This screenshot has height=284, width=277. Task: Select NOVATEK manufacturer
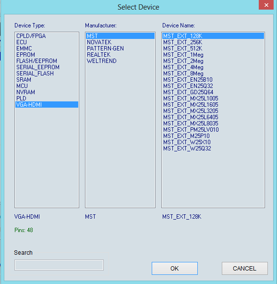tap(120, 42)
